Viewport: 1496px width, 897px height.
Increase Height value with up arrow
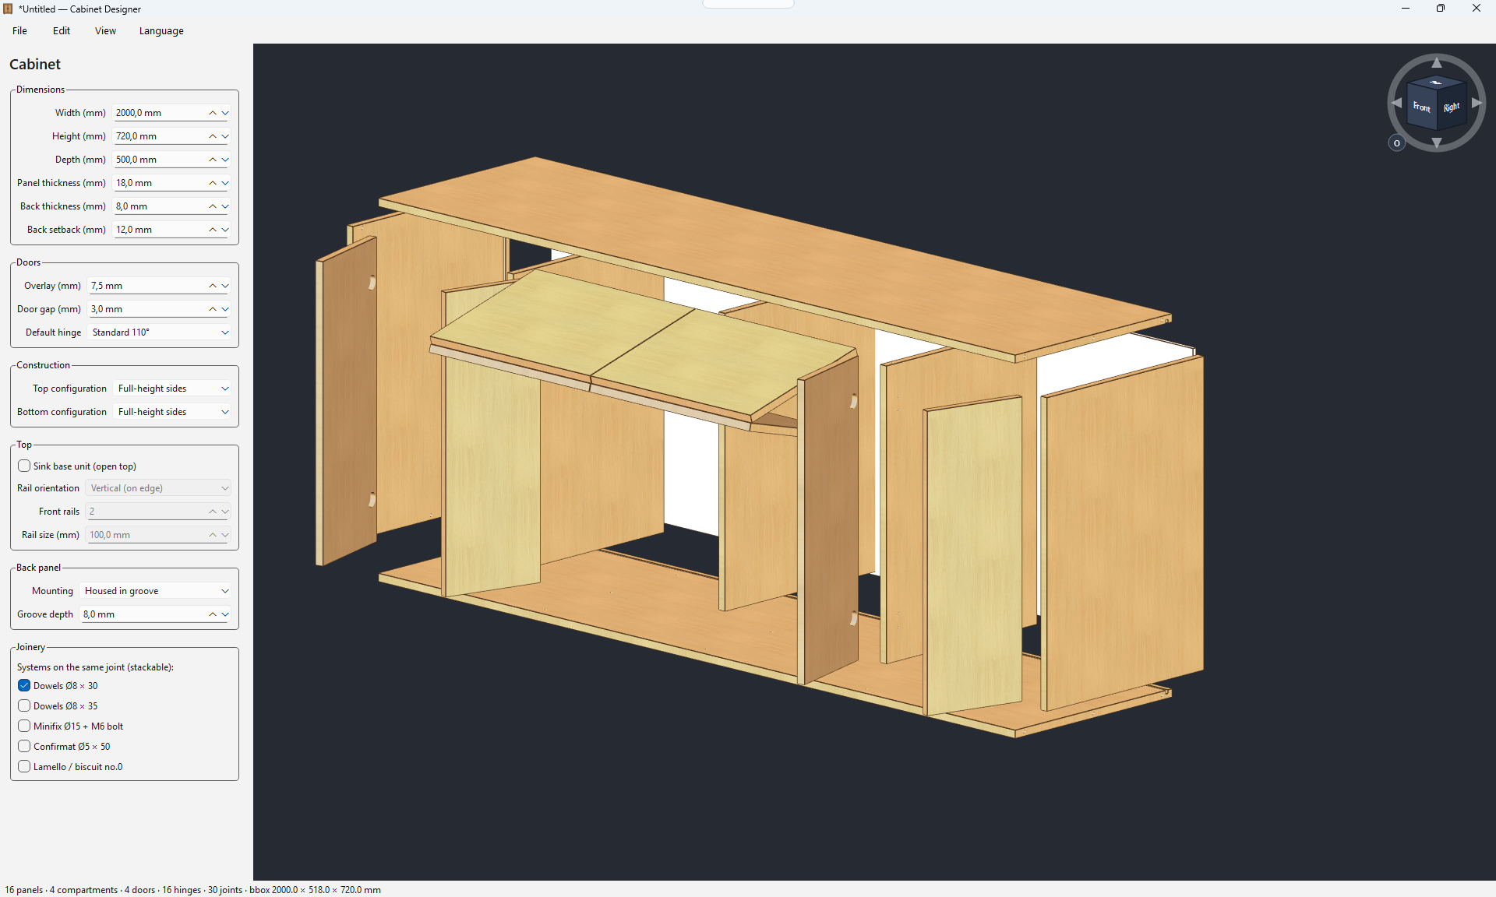(x=212, y=136)
